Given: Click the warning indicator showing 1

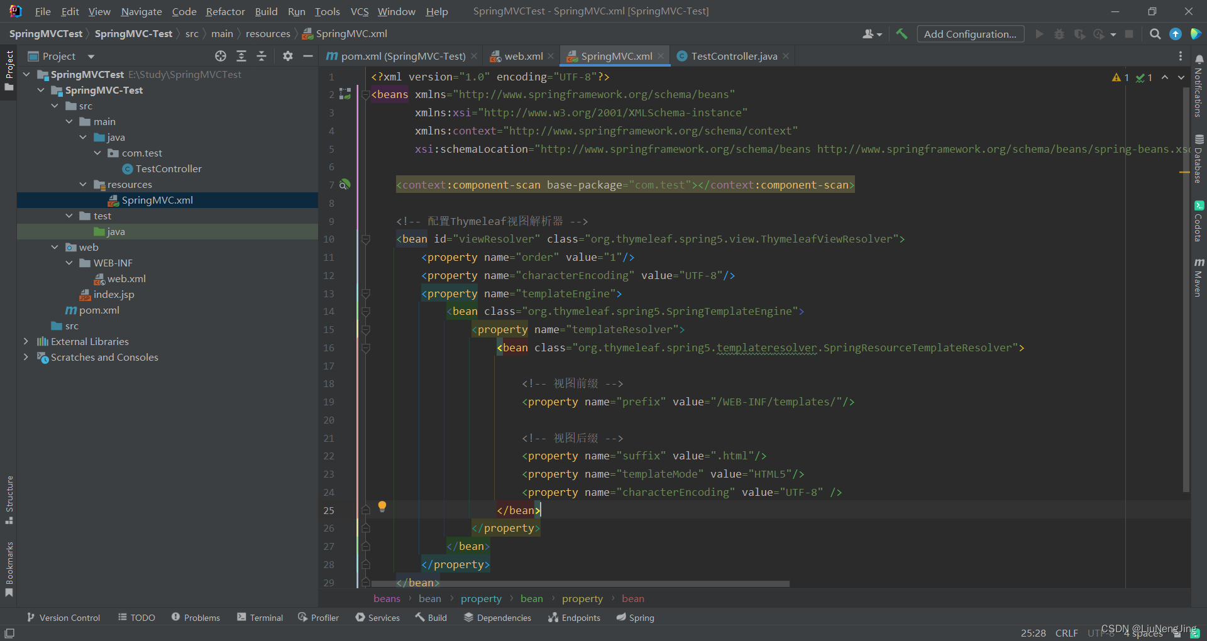Looking at the screenshot, I should pos(1120,77).
